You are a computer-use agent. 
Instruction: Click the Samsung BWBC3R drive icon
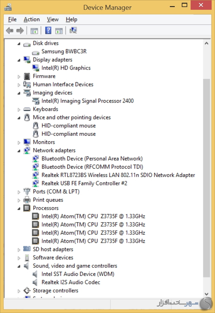[36, 53]
